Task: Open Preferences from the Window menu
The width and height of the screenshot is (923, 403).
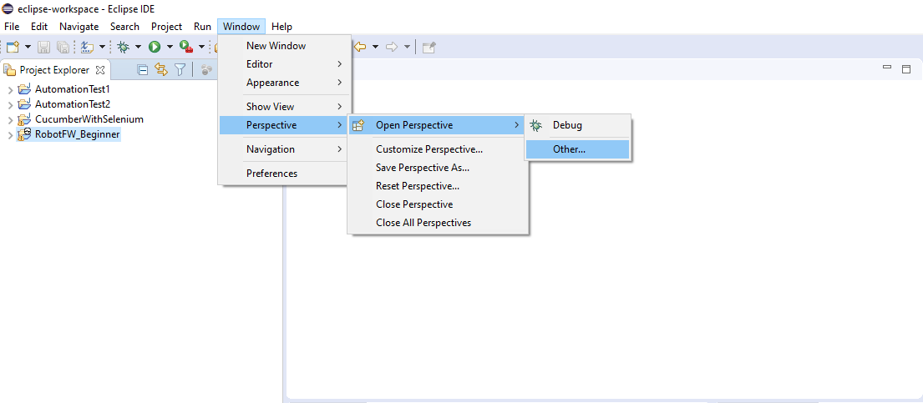Action: click(x=284, y=173)
